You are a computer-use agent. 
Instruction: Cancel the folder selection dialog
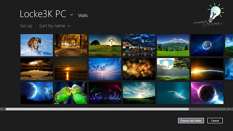(215, 120)
